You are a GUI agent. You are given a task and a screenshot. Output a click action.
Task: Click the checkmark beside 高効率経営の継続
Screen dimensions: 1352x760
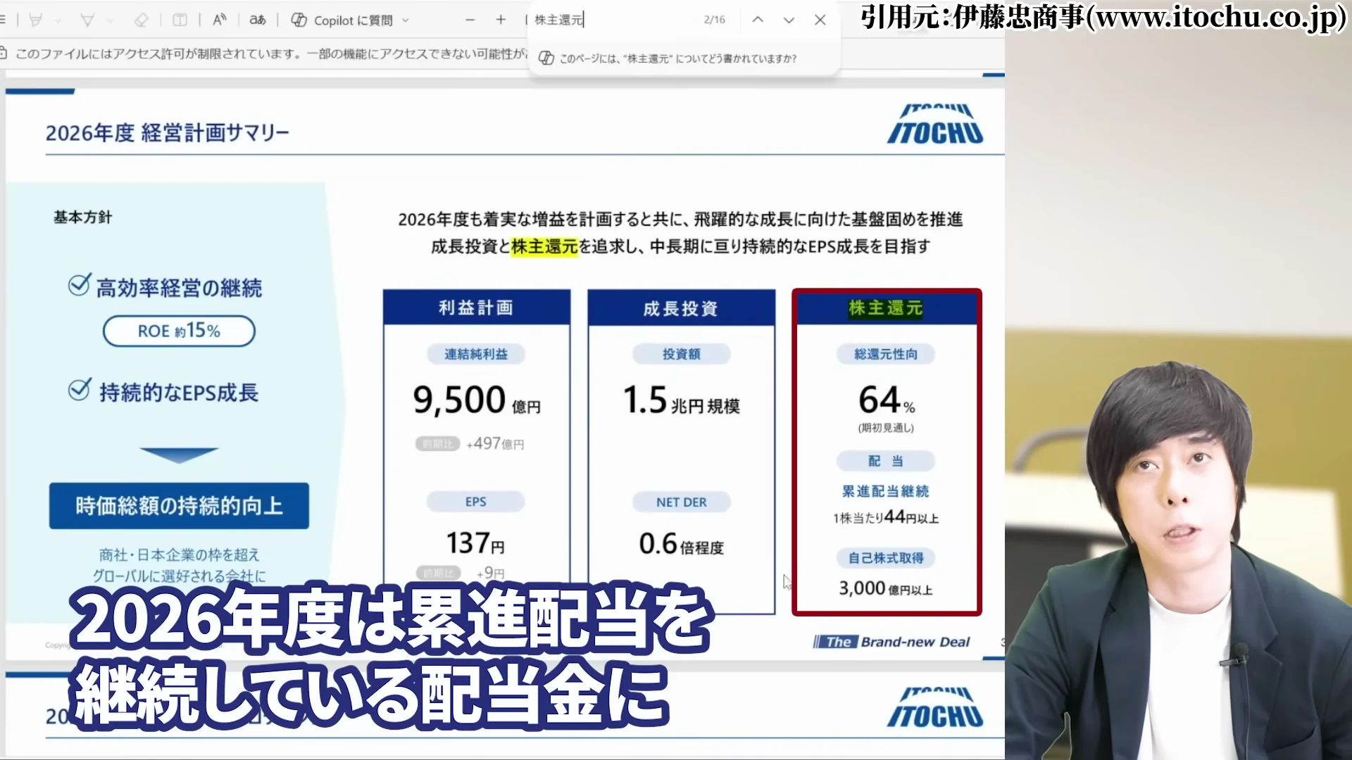click(x=79, y=285)
